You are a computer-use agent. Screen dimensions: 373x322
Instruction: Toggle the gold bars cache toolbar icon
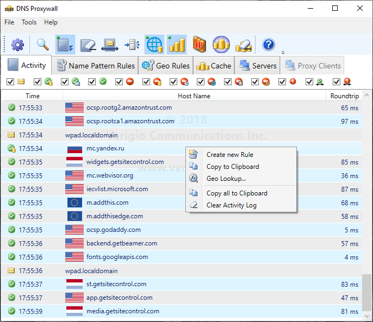[x=177, y=45]
